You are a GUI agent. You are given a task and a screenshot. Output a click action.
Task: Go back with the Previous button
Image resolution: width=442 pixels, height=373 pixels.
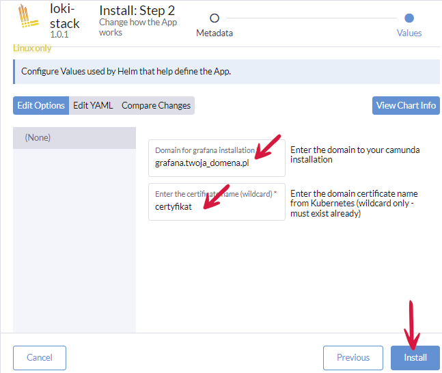[x=353, y=357]
